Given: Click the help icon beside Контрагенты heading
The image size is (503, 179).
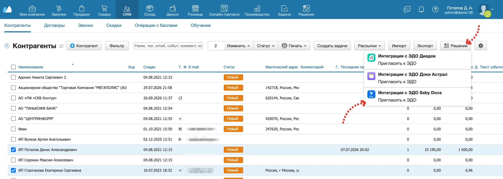Looking at the screenshot, I should point(7,46).
